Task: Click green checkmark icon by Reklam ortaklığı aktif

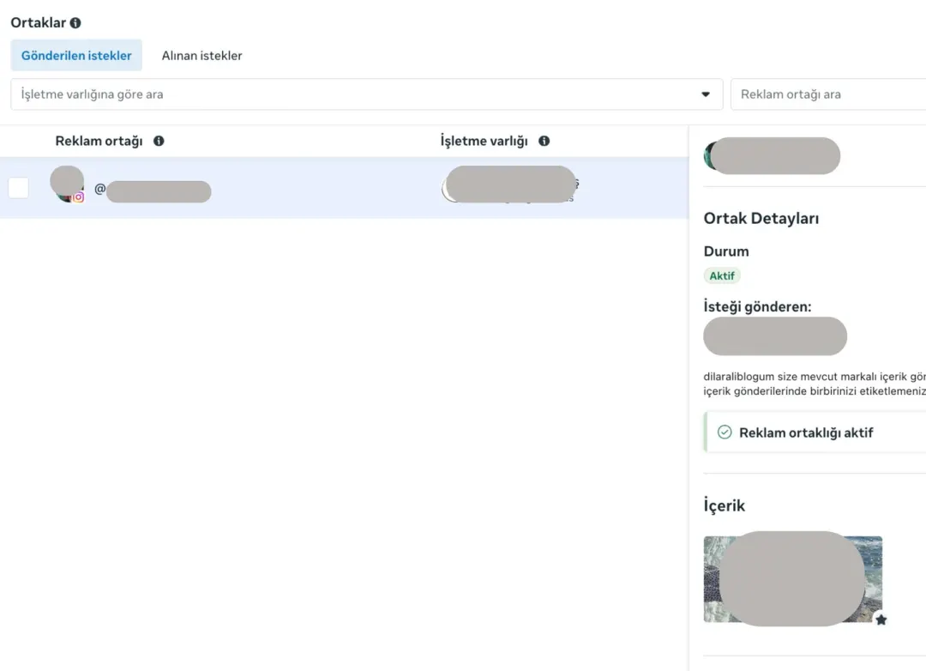Action: pos(724,432)
